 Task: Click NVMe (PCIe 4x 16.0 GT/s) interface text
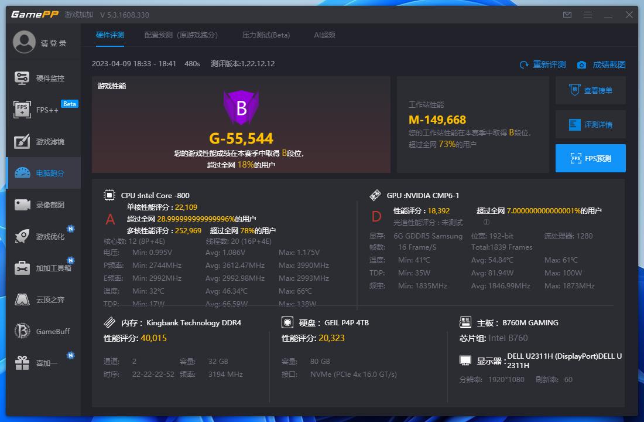(353, 375)
